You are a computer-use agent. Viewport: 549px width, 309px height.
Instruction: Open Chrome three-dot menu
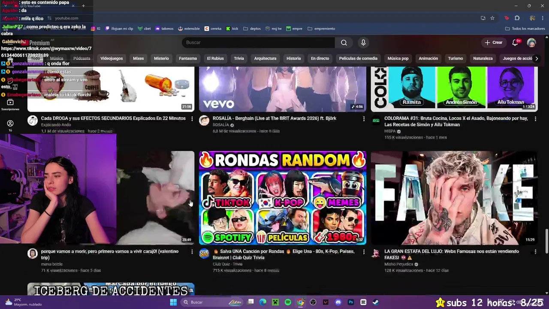(x=542, y=18)
